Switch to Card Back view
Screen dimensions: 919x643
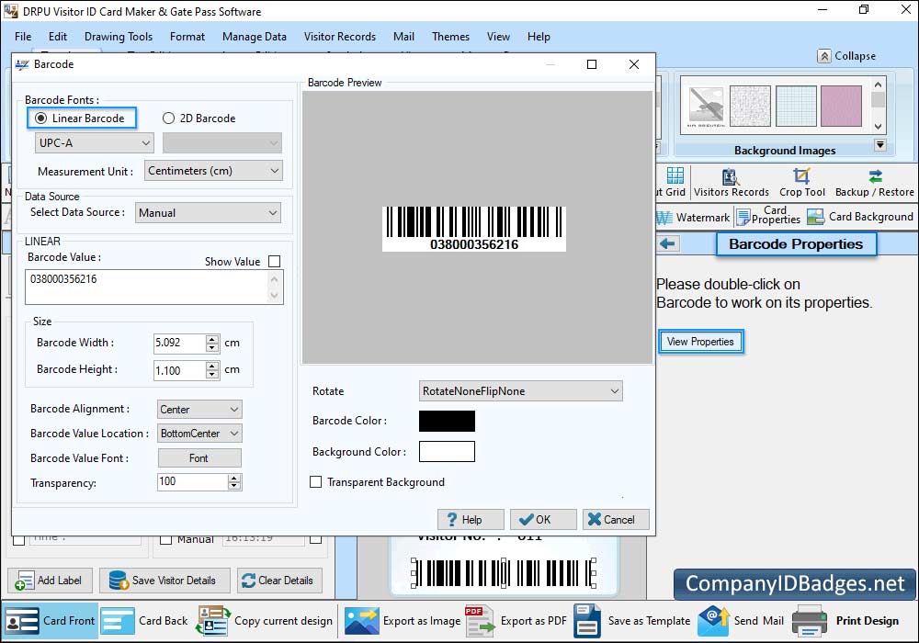[144, 621]
